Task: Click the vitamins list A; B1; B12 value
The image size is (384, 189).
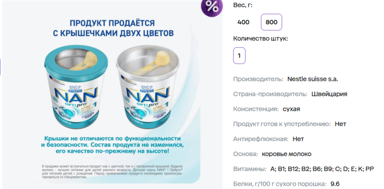Action: click(322, 169)
